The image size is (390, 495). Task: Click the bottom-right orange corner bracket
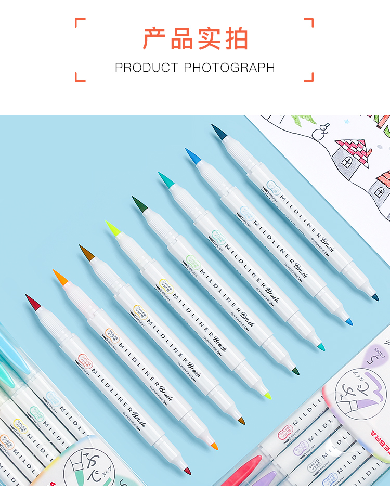[x=308, y=77]
